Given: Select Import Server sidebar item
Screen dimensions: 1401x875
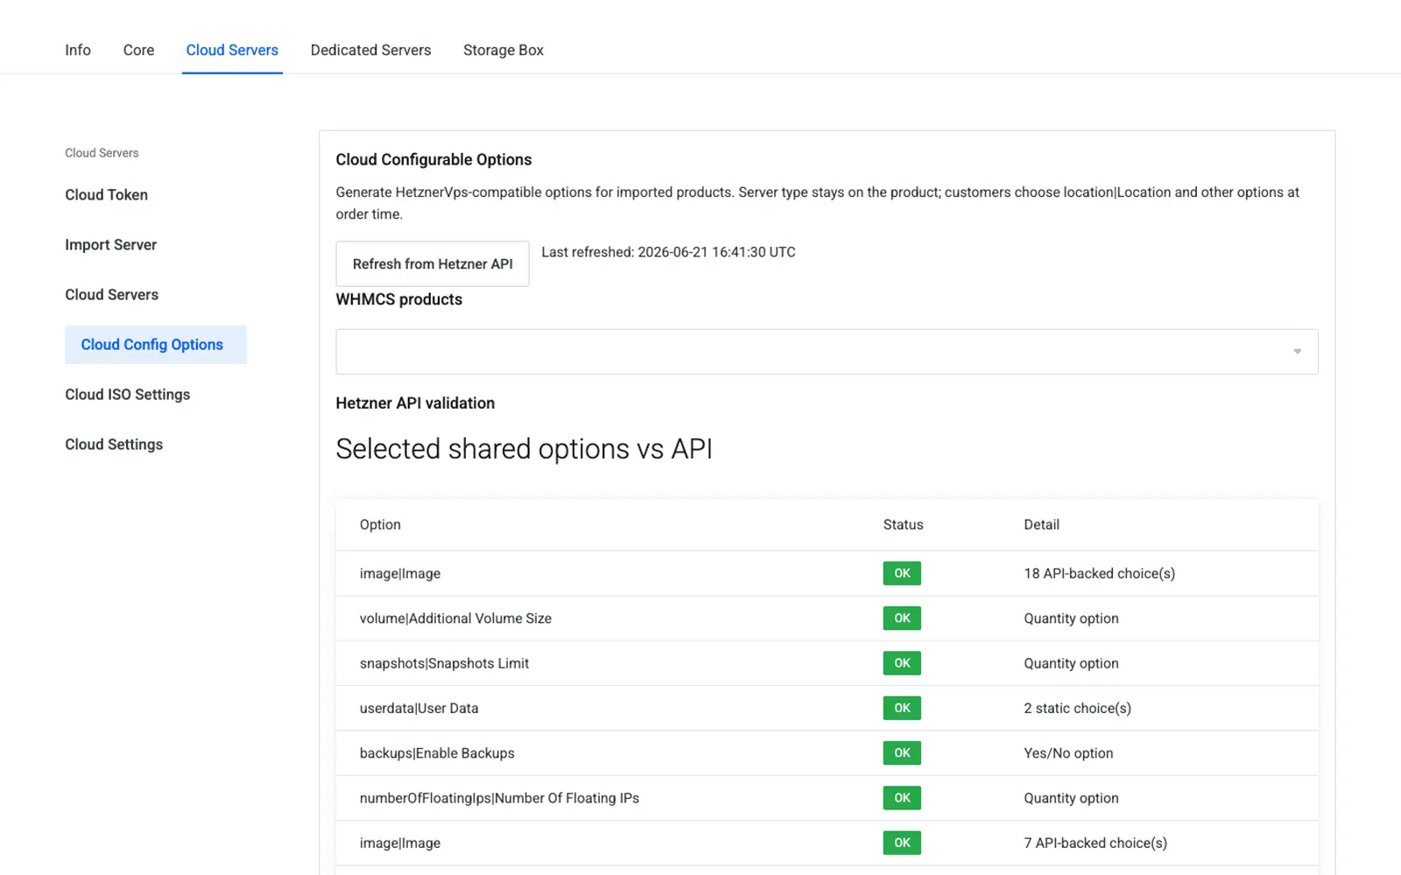Looking at the screenshot, I should 110,244.
